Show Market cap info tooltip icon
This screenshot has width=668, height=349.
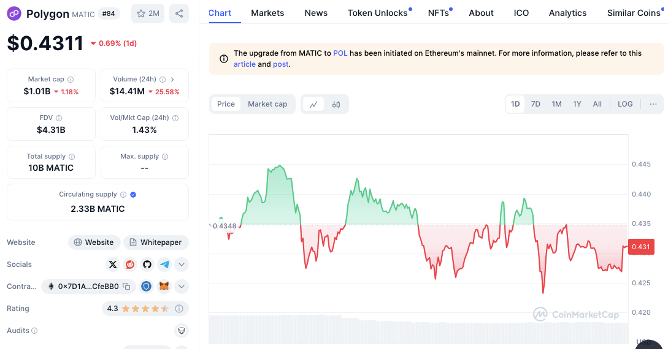[x=71, y=80]
